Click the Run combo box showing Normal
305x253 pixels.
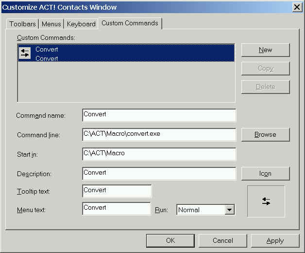tap(205, 210)
